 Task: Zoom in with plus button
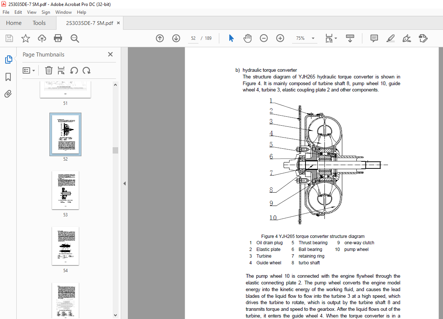coord(280,38)
